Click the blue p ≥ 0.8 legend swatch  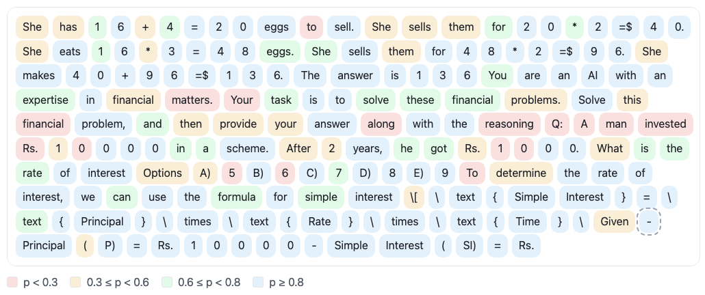click(x=259, y=283)
